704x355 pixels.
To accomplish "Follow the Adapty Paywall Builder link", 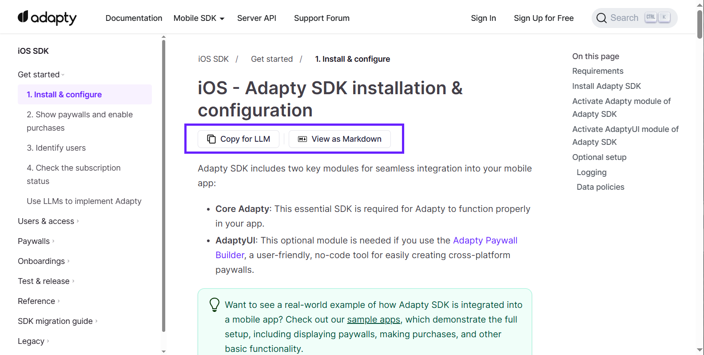I will (x=485, y=240).
